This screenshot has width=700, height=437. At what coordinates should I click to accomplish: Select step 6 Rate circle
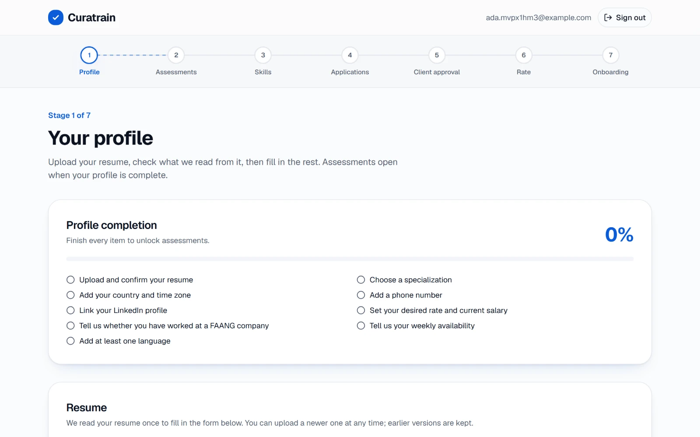tap(524, 55)
